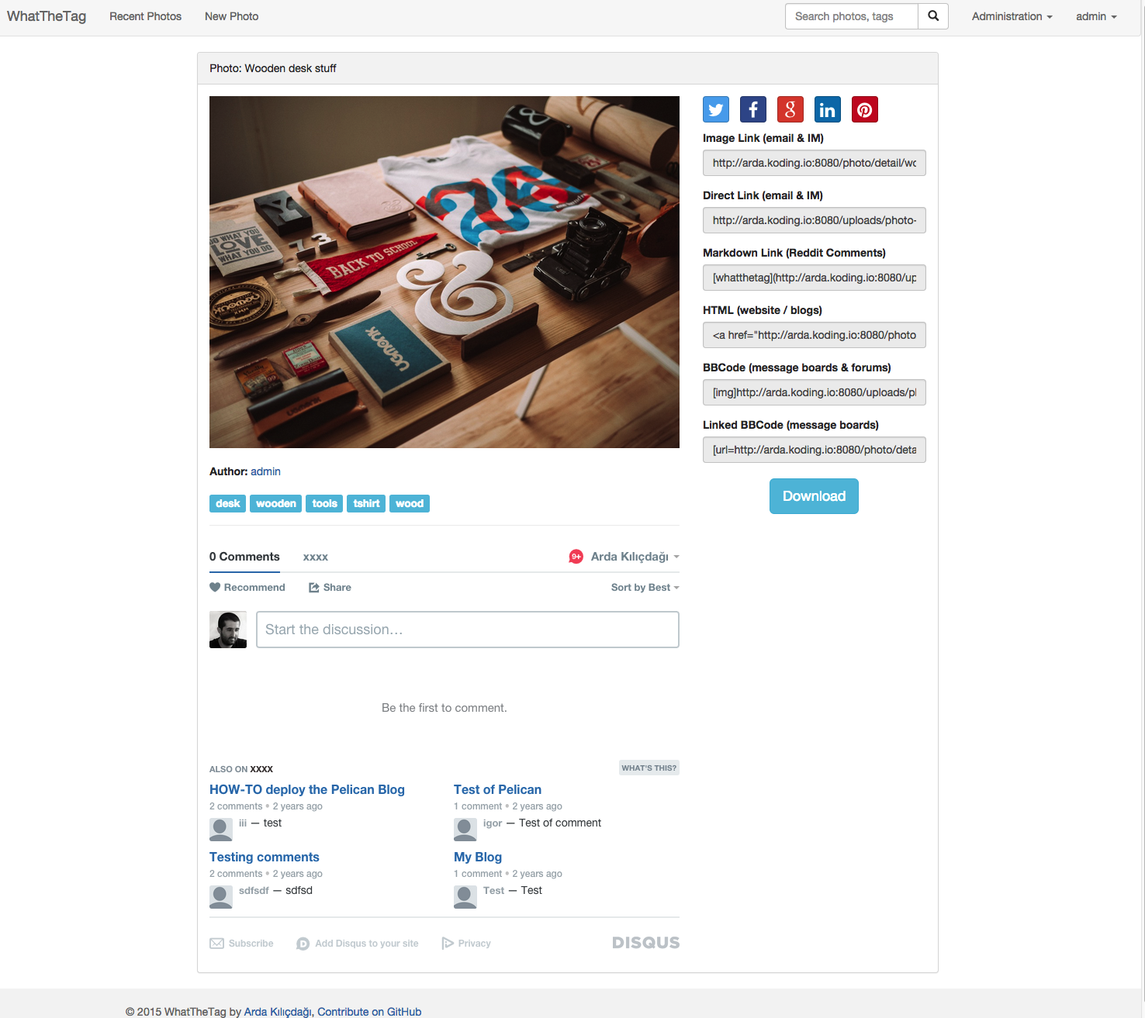The image size is (1145, 1018).
Task: Go to New Photo page
Action: click(231, 16)
